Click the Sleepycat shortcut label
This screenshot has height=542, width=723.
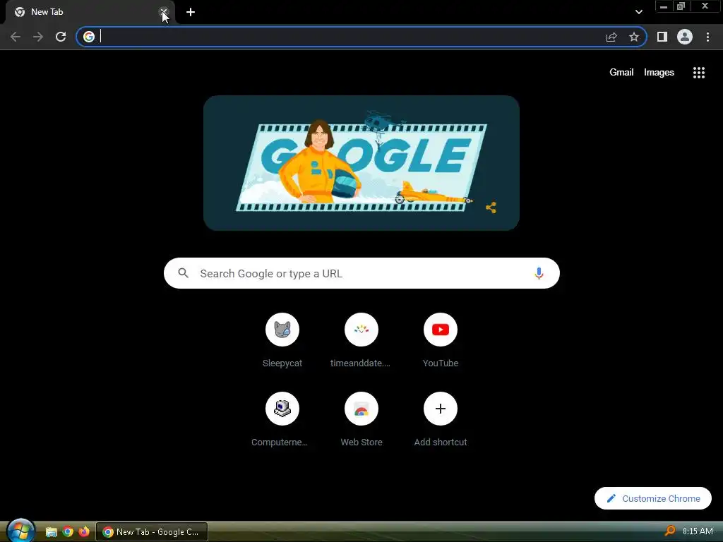tap(282, 363)
